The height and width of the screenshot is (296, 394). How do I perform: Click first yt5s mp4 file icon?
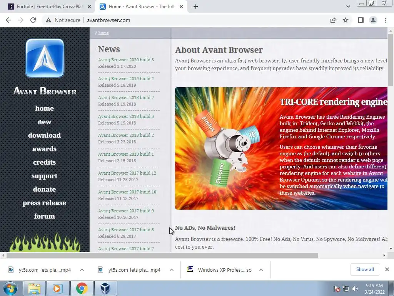[11, 269]
